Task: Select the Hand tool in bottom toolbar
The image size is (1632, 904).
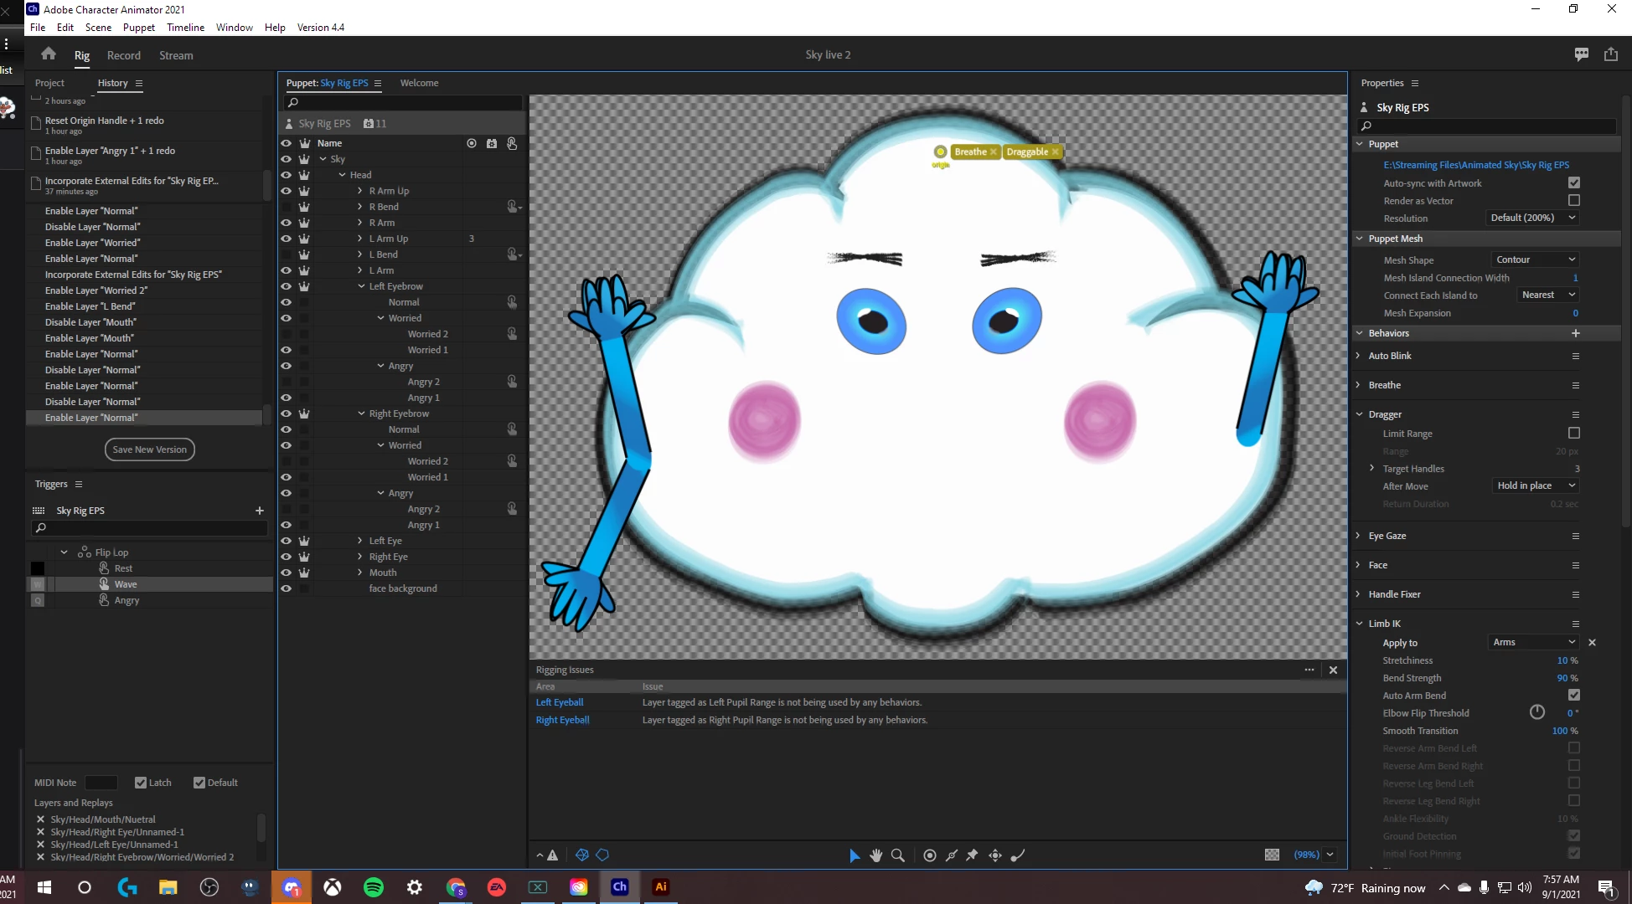Action: click(875, 855)
